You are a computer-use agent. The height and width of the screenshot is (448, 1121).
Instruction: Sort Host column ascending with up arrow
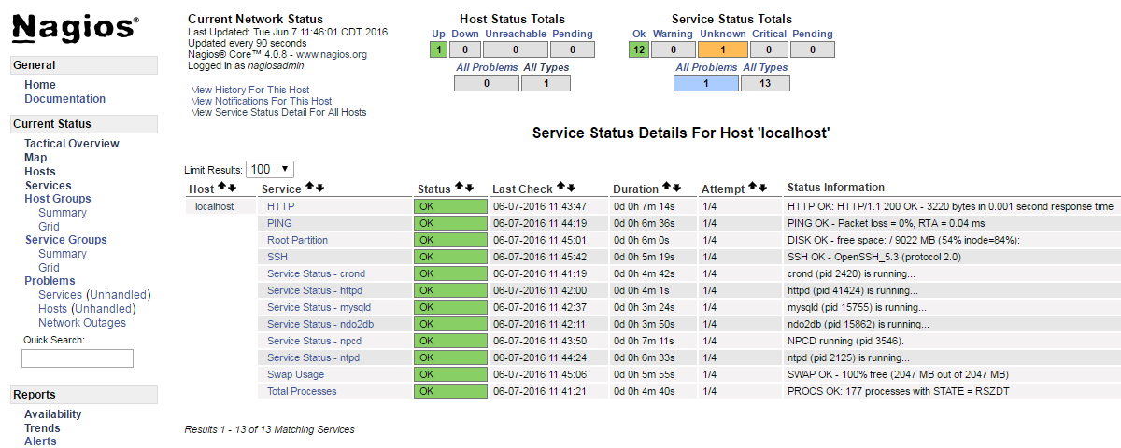click(221, 188)
